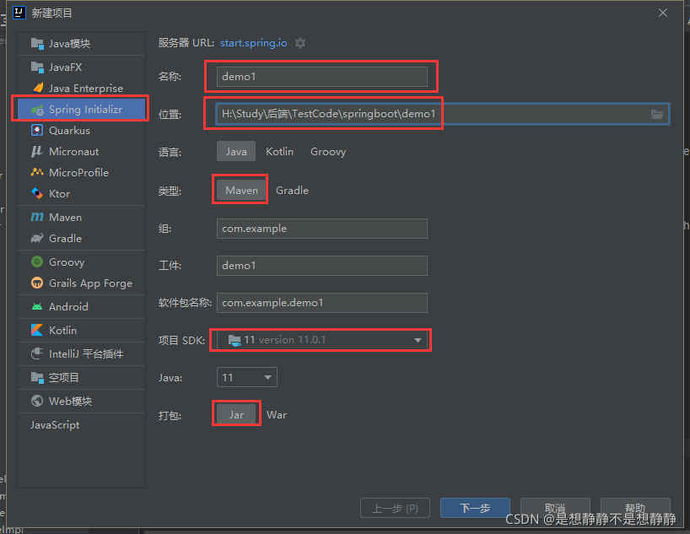Viewport: 690px width, 534px height.
Task: Open the Java version 11 dropdown
Action: 247,377
